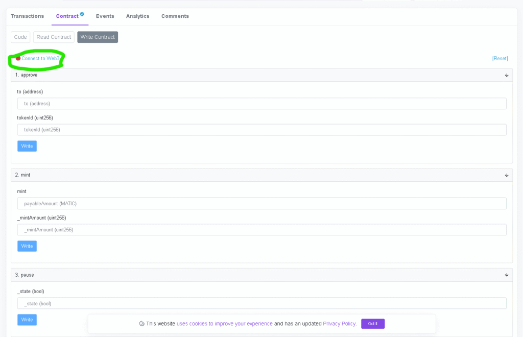
Task: Open the Analytics tab
Action: coord(137,16)
